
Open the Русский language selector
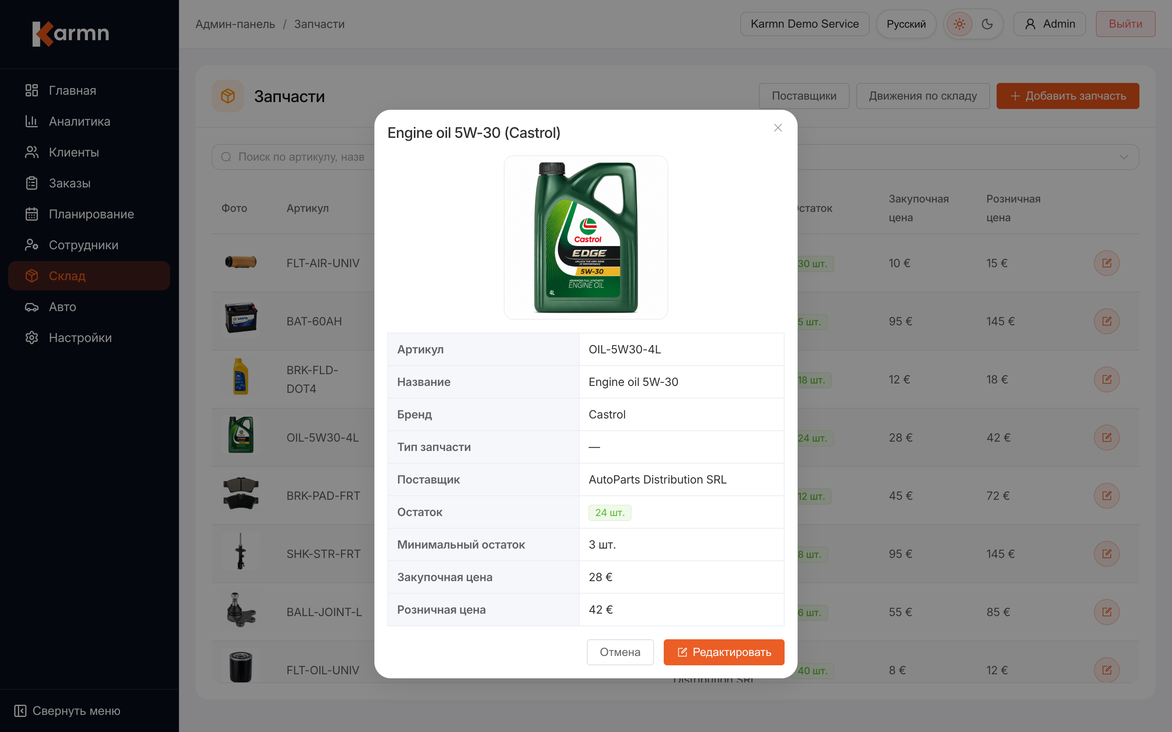coord(906,24)
